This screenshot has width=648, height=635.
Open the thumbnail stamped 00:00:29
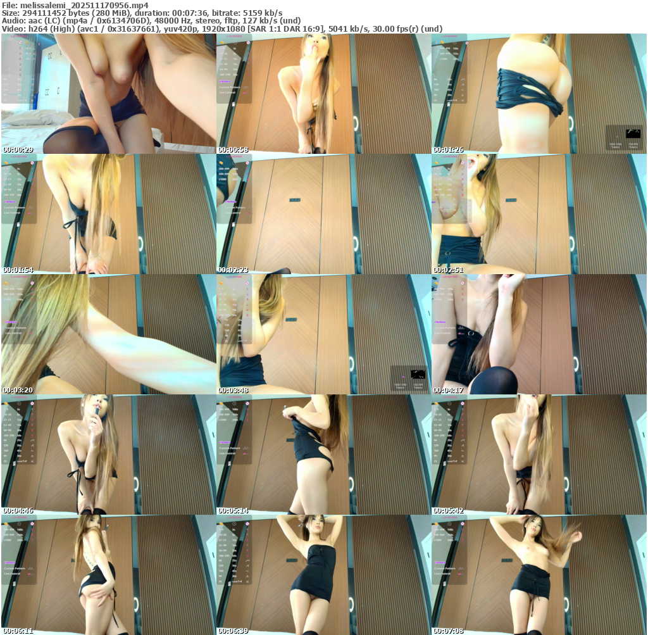[108, 94]
